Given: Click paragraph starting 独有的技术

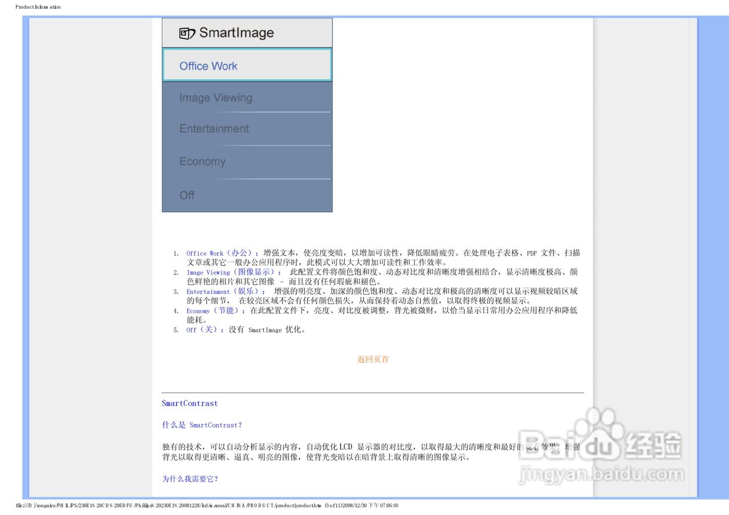Looking at the screenshot, I should (371, 452).
